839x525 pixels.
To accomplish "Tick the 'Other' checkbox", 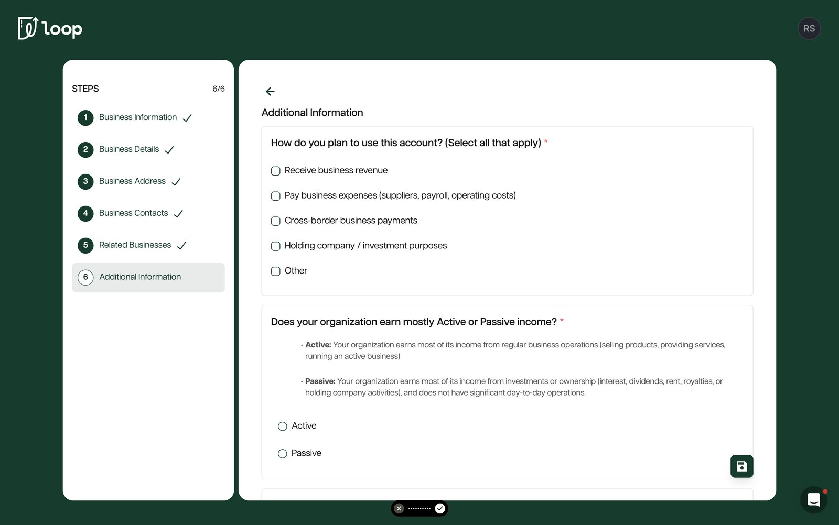I will click(x=276, y=271).
